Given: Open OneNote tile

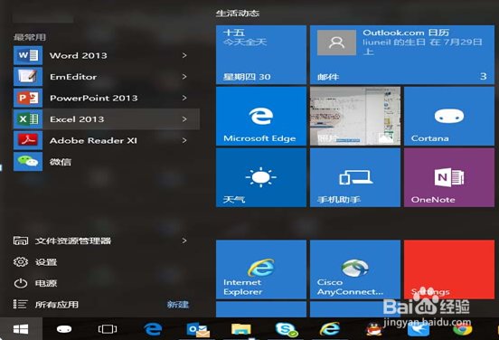Looking at the screenshot, I should [x=449, y=177].
